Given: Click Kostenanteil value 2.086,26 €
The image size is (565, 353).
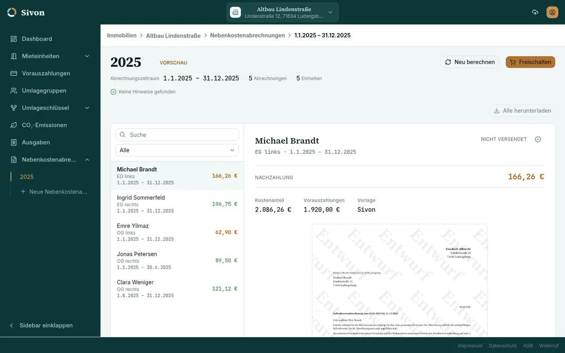Looking at the screenshot, I should 273,209.
